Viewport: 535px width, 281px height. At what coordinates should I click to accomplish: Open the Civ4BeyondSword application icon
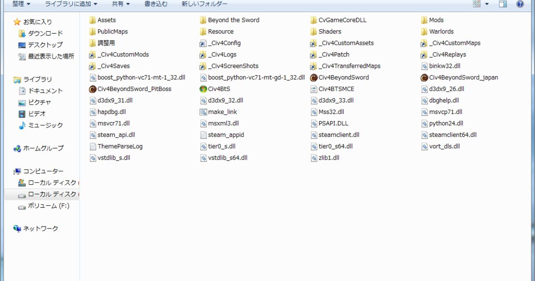314,78
